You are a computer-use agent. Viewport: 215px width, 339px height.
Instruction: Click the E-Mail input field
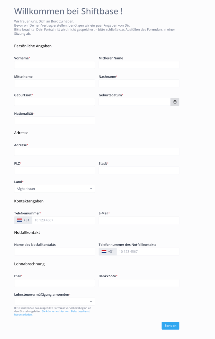[139, 220]
